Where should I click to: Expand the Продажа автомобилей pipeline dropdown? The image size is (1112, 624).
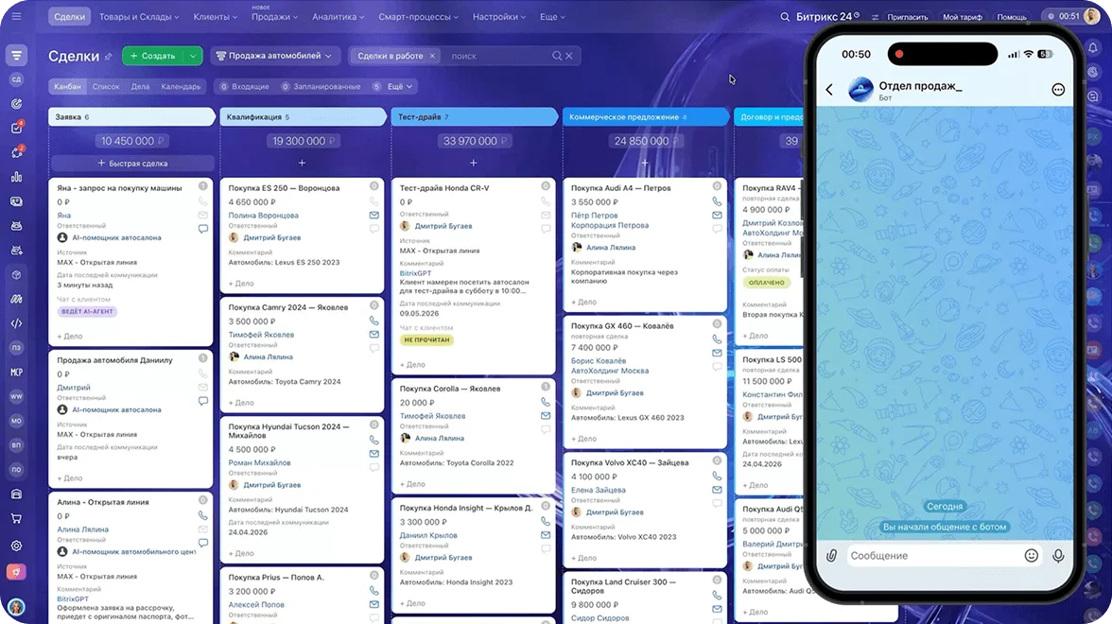coord(274,56)
